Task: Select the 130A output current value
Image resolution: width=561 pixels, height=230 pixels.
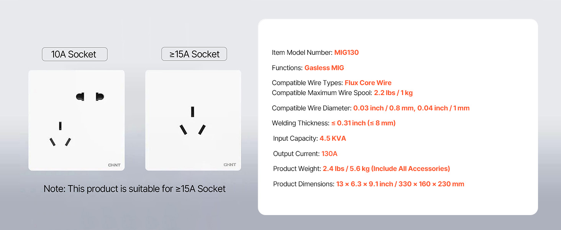Action: pyautogui.click(x=330, y=154)
